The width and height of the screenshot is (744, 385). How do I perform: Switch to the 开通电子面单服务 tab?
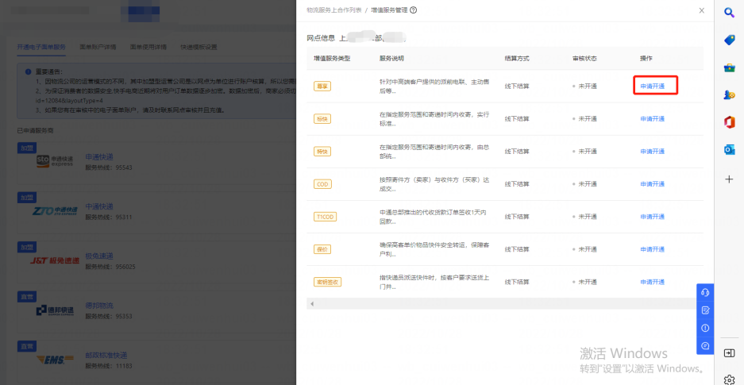41,48
